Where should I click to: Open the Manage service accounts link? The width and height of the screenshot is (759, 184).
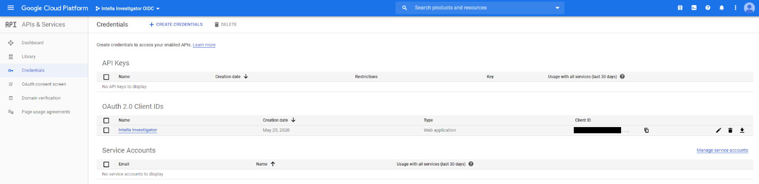click(722, 150)
